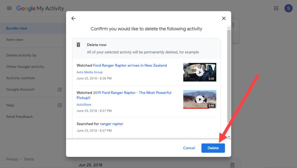Screen dimensions: 297x168
Task: Click the trash icon beside Delete now
Action: [78, 45]
